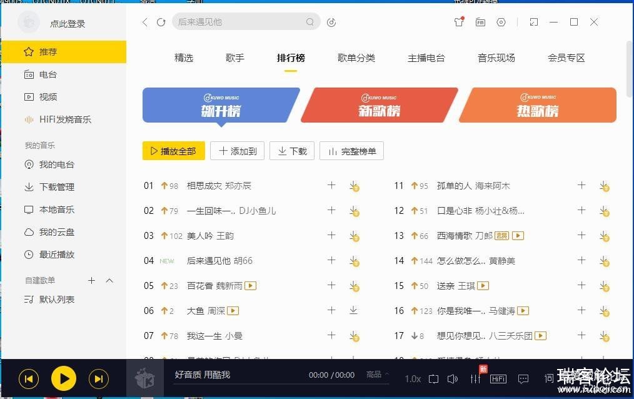Select the 排行榜 tab
Viewport: 634px width, 399px height.
coord(291,58)
